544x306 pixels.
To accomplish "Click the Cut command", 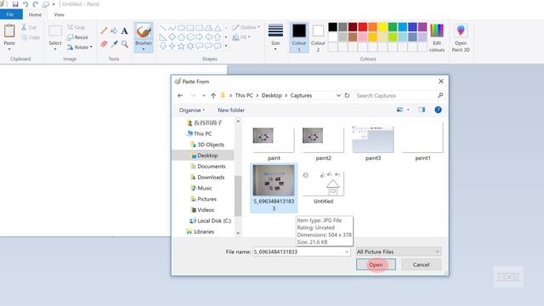I will coord(29,27).
